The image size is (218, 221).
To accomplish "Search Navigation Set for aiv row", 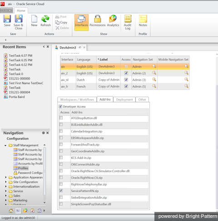I will pyautogui.click(x=154, y=66).
